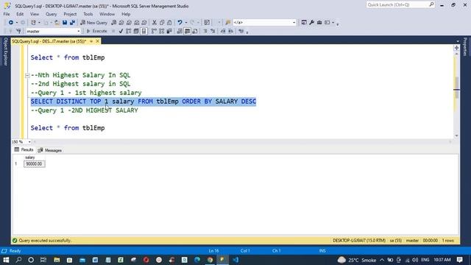Open the notifications action center icon
Image resolution: width=471 pixels, height=265 pixels.
coord(460,260)
